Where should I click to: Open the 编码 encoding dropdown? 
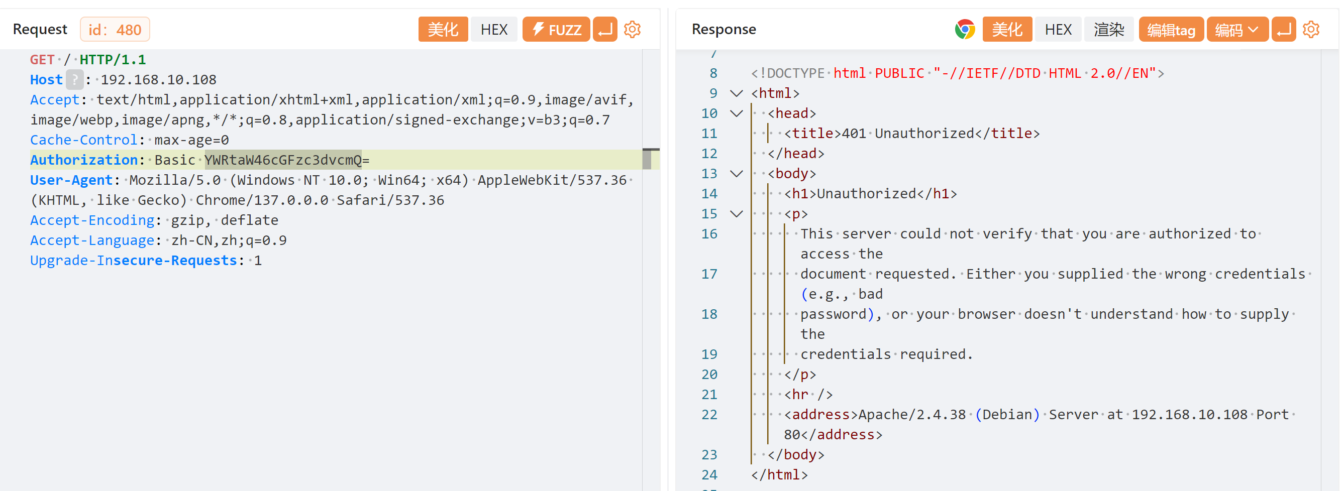(1237, 30)
